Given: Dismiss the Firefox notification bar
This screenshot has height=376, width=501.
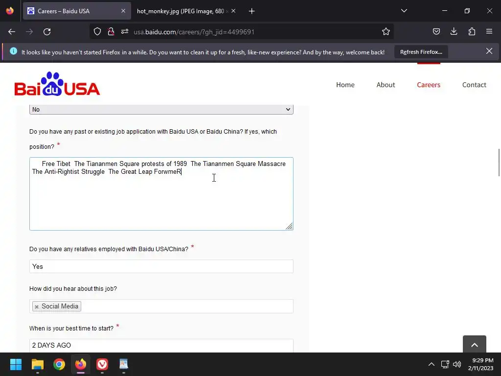Looking at the screenshot, I should pos(489,51).
